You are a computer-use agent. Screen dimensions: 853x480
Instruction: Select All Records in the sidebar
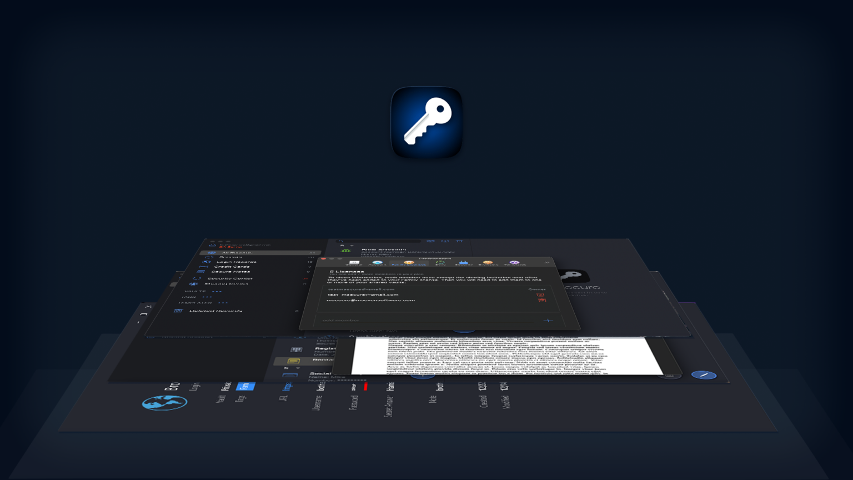tap(237, 253)
